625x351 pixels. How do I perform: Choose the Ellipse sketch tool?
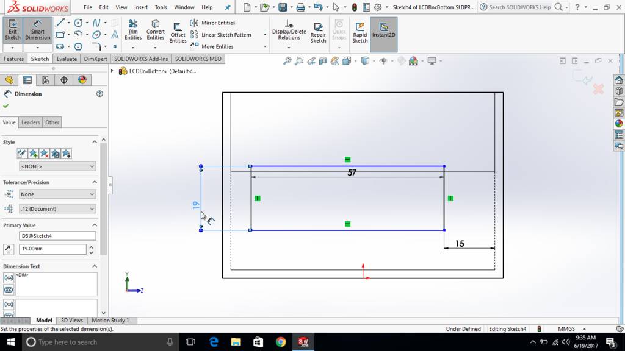tap(96, 35)
